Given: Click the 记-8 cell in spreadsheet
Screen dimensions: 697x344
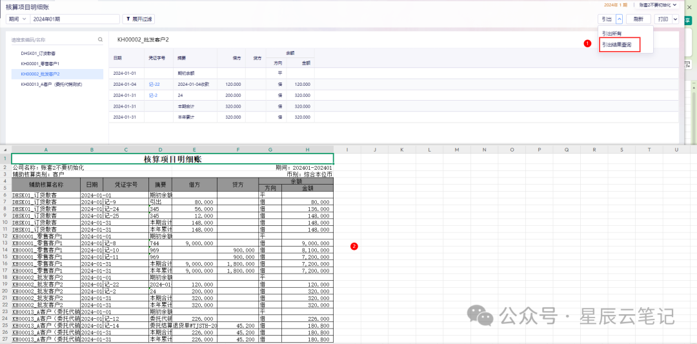Looking at the screenshot, I should coord(126,243).
